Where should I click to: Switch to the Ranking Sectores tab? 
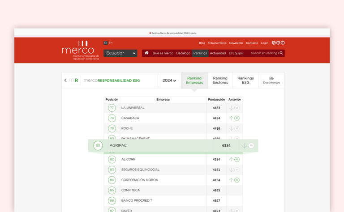pyautogui.click(x=220, y=81)
